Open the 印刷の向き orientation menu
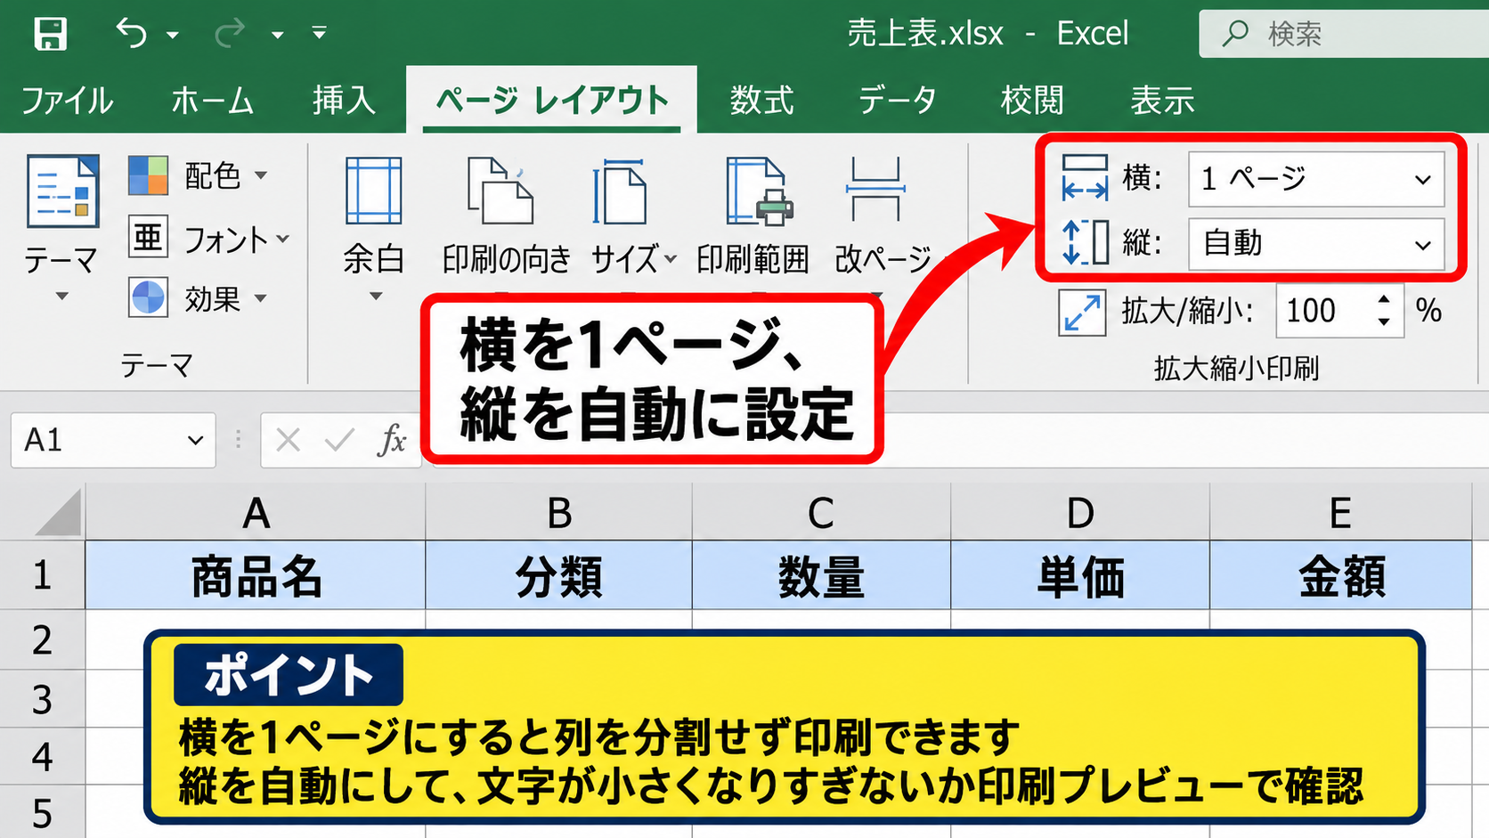 (505, 218)
